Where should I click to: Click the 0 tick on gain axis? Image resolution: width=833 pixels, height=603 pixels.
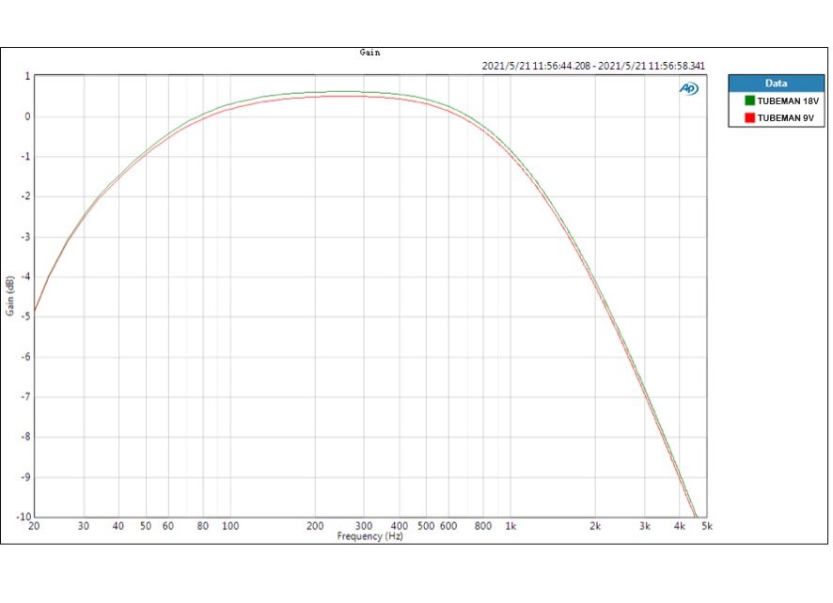pyautogui.click(x=26, y=116)
